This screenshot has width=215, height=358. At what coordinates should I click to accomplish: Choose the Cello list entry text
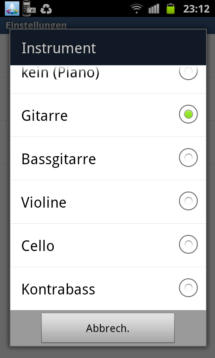[x=38, y=246]
